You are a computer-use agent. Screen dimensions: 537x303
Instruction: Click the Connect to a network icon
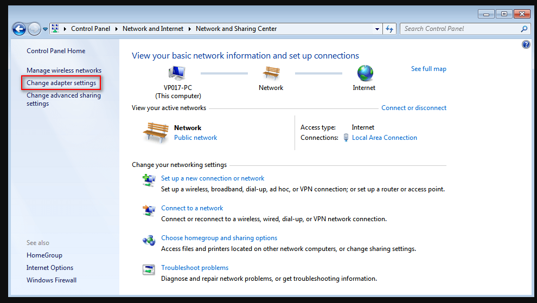click(x=149, y=210)
